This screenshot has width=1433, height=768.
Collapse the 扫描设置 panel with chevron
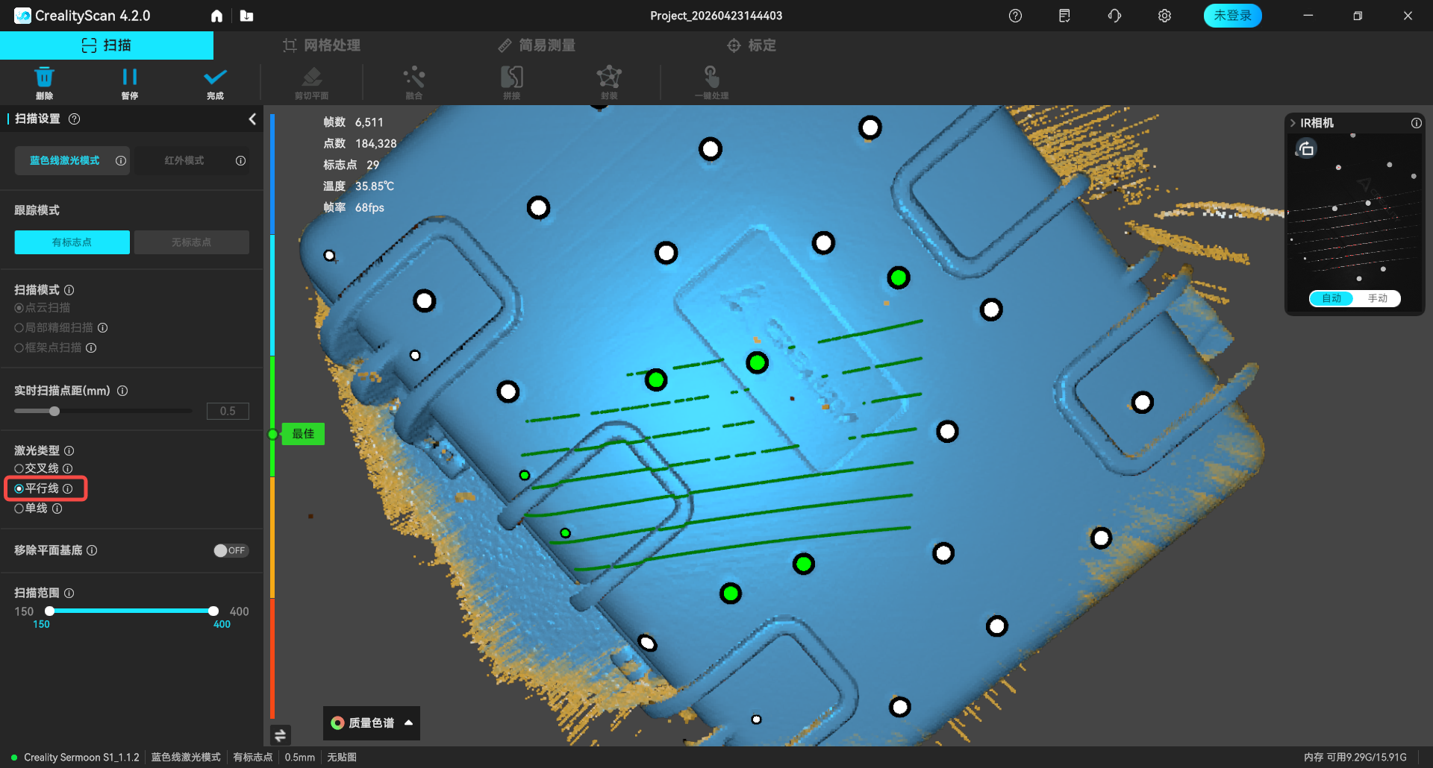click(252, 119)
